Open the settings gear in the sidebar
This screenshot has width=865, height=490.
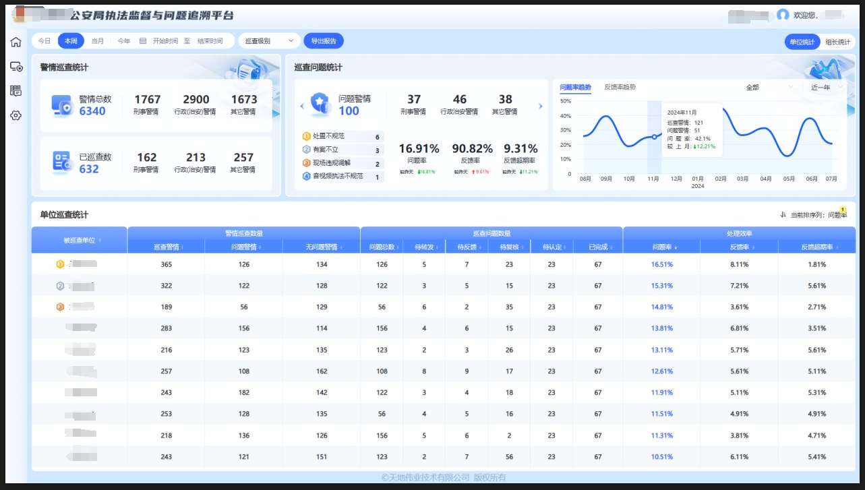point(16,115)
